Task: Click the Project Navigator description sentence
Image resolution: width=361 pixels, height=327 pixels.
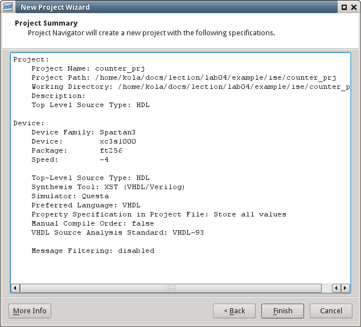Action: coord(151,33)
